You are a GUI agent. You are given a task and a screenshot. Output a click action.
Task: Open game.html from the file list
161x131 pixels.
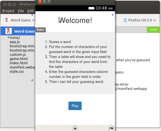18,59
